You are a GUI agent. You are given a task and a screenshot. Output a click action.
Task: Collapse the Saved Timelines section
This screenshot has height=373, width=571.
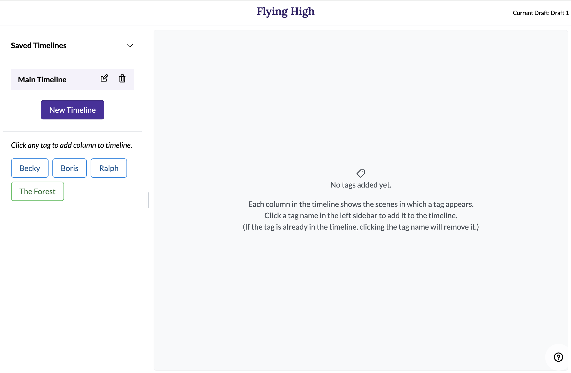pos(129,45)
